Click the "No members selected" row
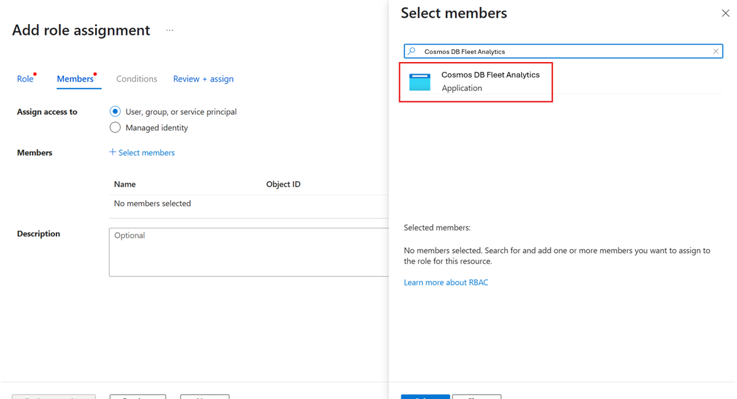This screenshot has height=399, width=737. coord(152,203)
